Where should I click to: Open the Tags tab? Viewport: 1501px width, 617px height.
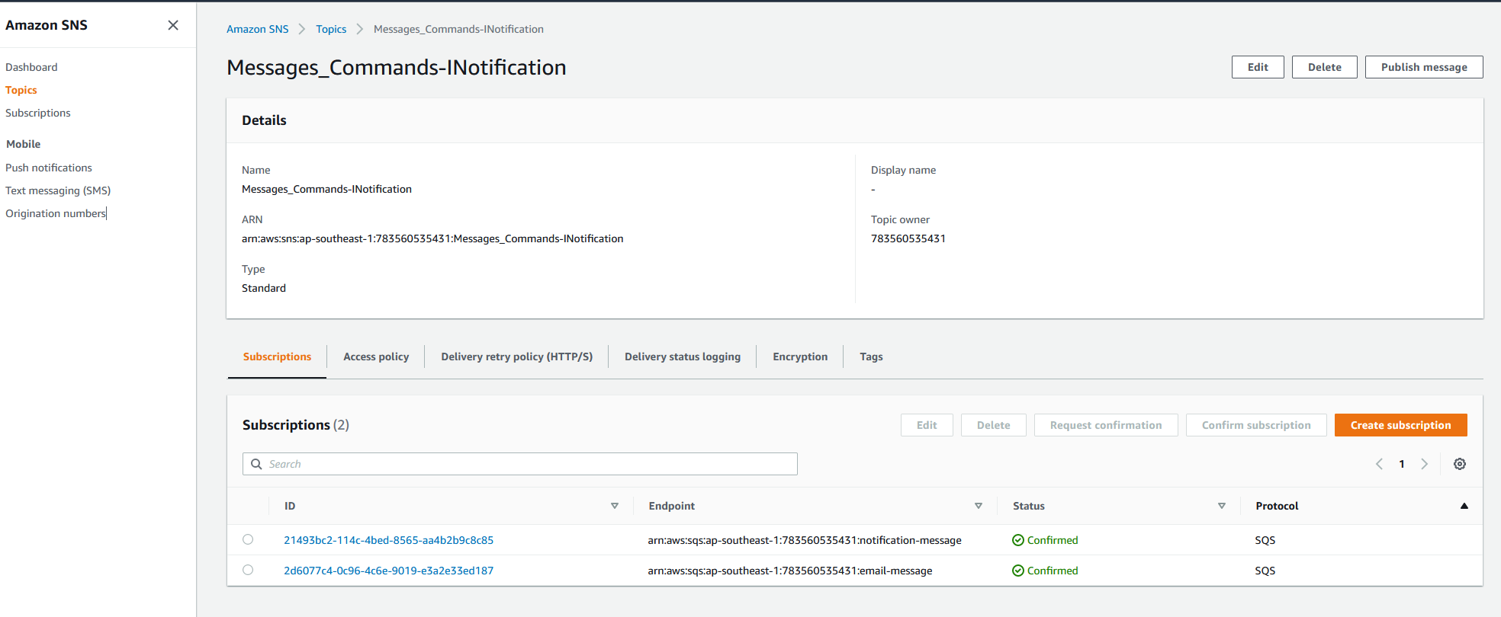pyautogui.click(x=871, y=356)
